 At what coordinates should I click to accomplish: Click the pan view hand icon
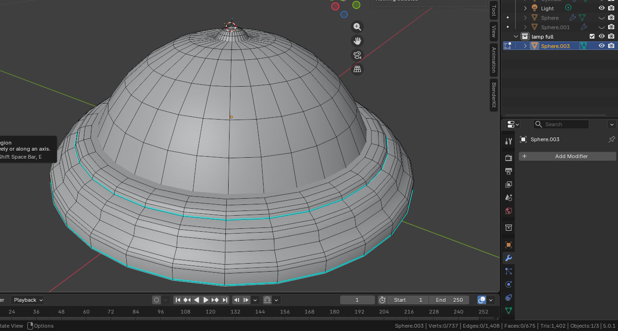point(357,41)
